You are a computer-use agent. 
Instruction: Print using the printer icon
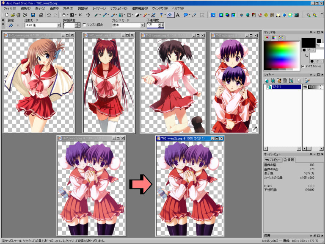point(41,15)
